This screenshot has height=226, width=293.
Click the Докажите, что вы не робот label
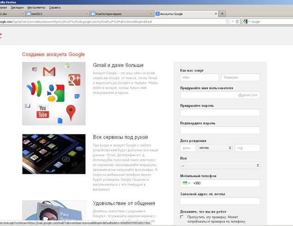203,212
